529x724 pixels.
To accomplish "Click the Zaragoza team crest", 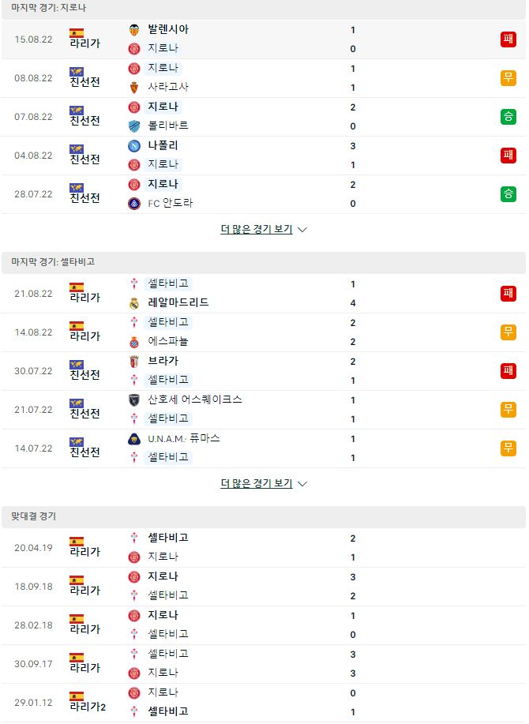I will pos(134,88).
